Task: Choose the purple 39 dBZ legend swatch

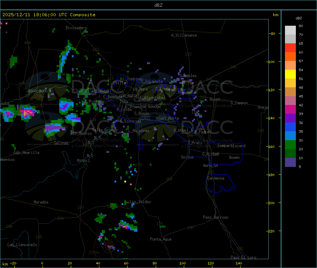Action: coord(290,118)
